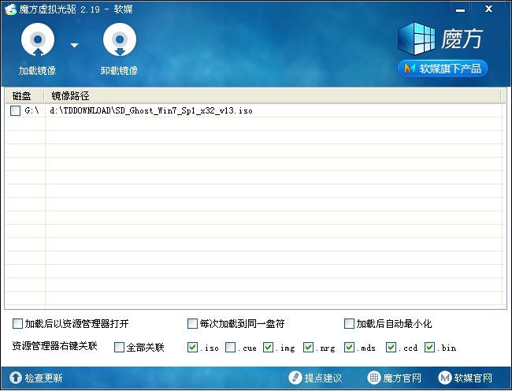This screenshot has width=512, height=391.
Task: Uncheck the .iso association checkbox
Action: tap(193, 347)
